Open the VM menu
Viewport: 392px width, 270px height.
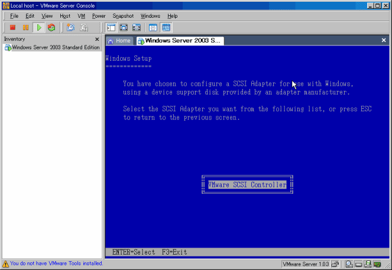coord(81,16)
